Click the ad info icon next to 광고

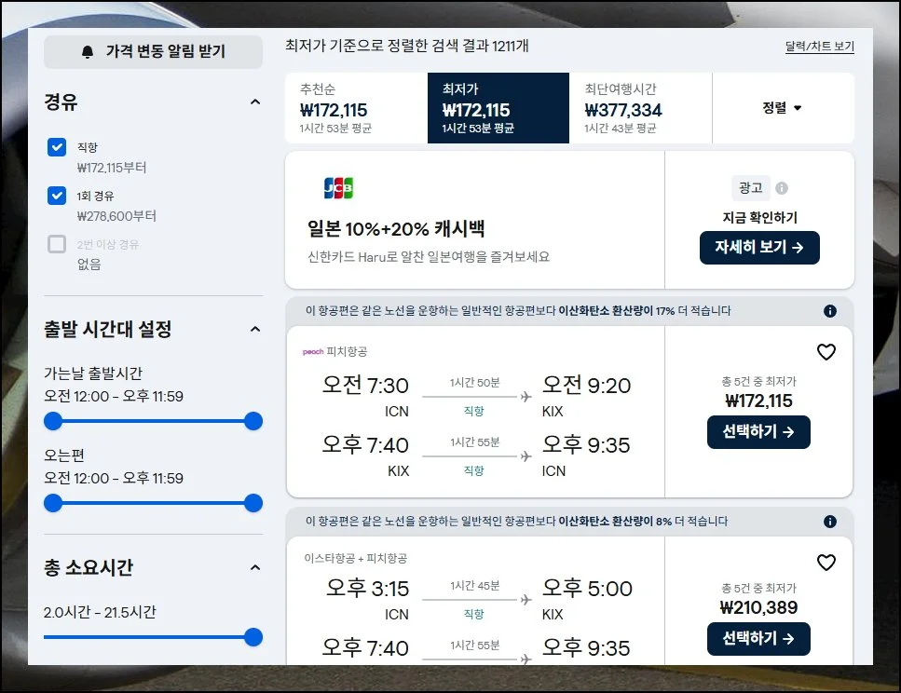(x=781, y=188)
